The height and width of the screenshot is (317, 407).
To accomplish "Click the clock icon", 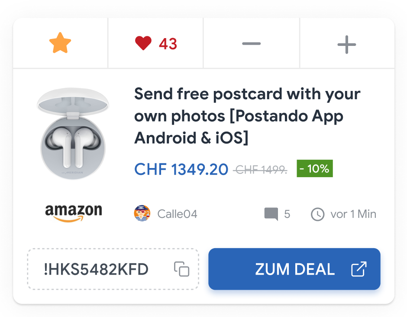I will click(x=318, y=214).
